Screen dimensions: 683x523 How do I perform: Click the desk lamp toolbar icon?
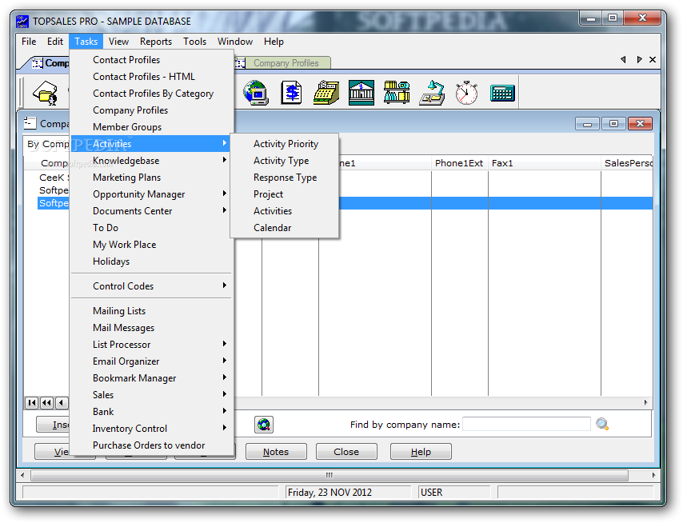coord(432,93)
